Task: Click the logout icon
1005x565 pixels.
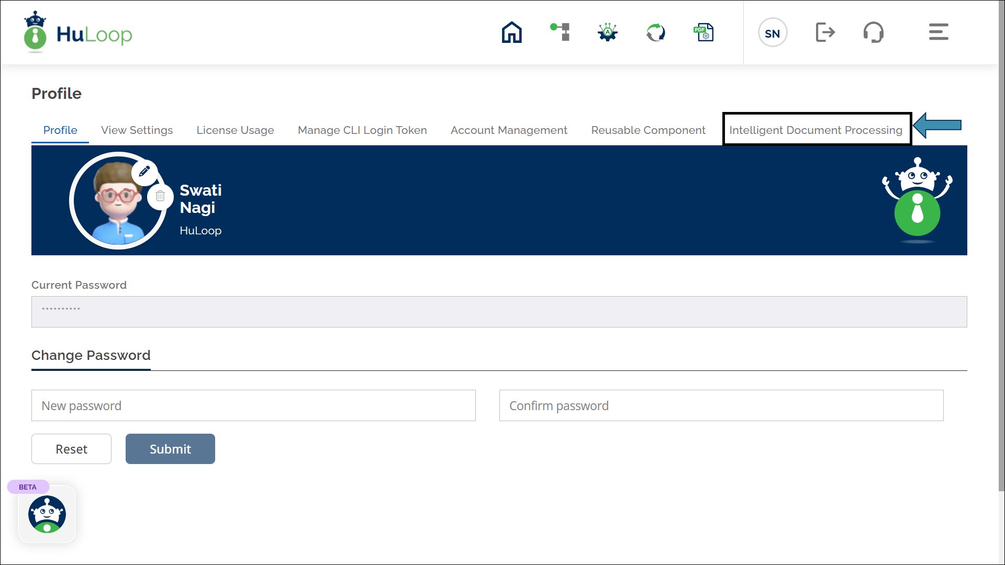Action: click(x=825, y=32)
